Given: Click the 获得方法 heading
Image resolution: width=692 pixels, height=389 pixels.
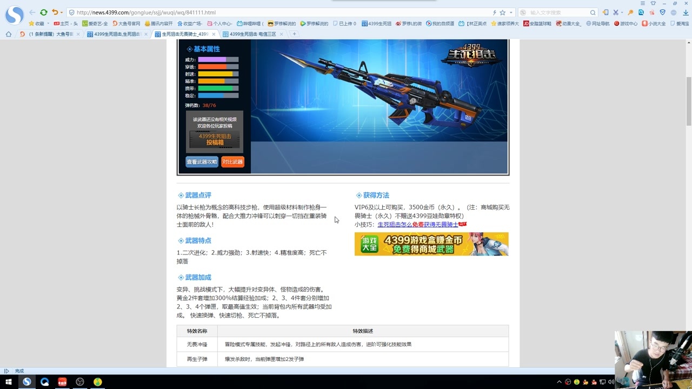Looking at the screenshot, I should click(x=376, y=195).
